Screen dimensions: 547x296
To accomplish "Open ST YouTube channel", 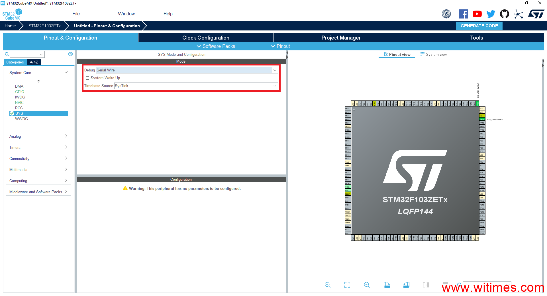I will point(477,14).
